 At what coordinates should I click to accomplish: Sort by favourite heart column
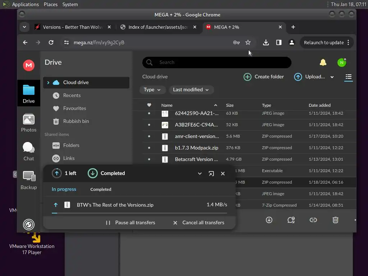point(149,105)
